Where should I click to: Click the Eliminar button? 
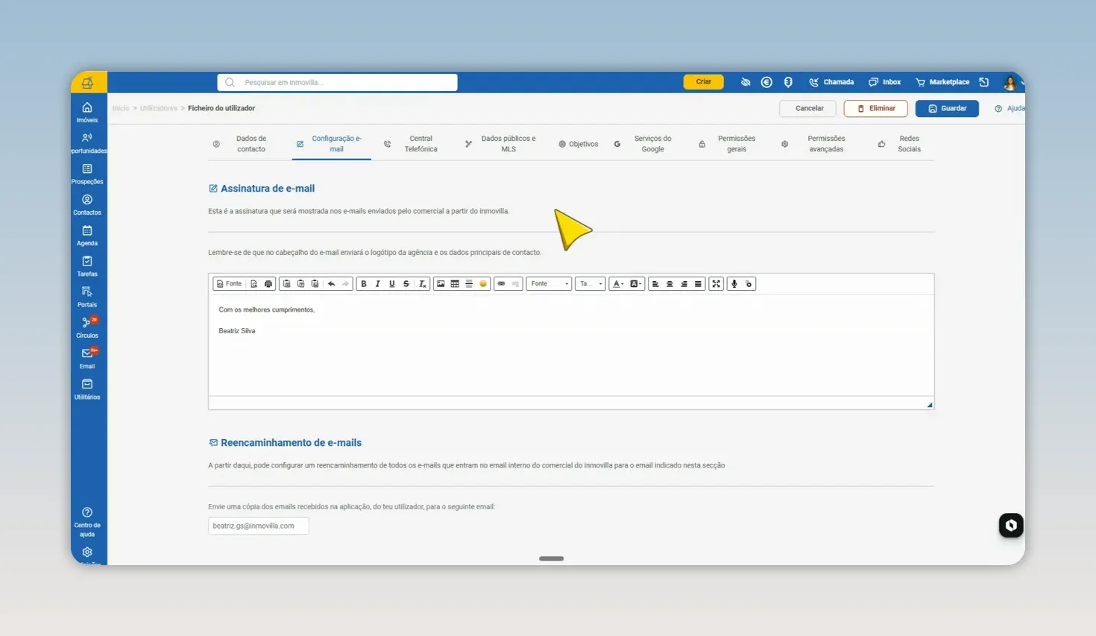point(875,109)
